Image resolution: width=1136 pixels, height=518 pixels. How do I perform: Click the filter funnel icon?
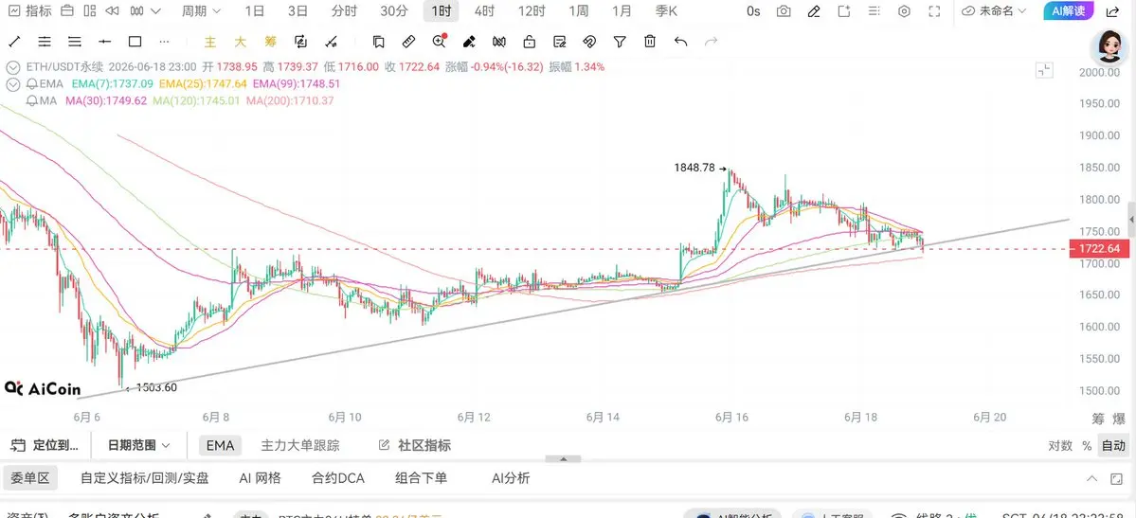coord(620,42)
